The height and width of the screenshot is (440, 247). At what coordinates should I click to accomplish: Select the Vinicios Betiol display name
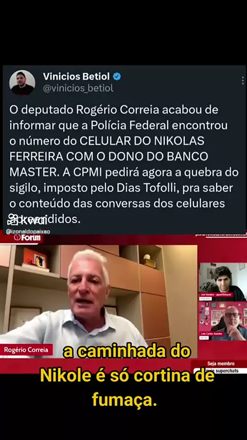[76, 76]
